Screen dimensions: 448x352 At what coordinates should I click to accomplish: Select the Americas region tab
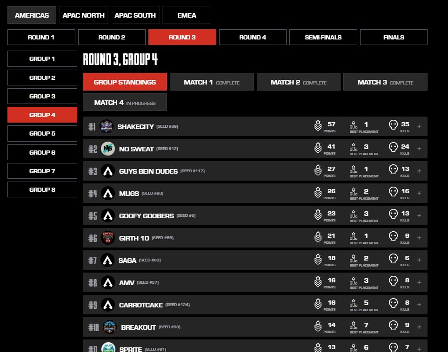[32, 15]
